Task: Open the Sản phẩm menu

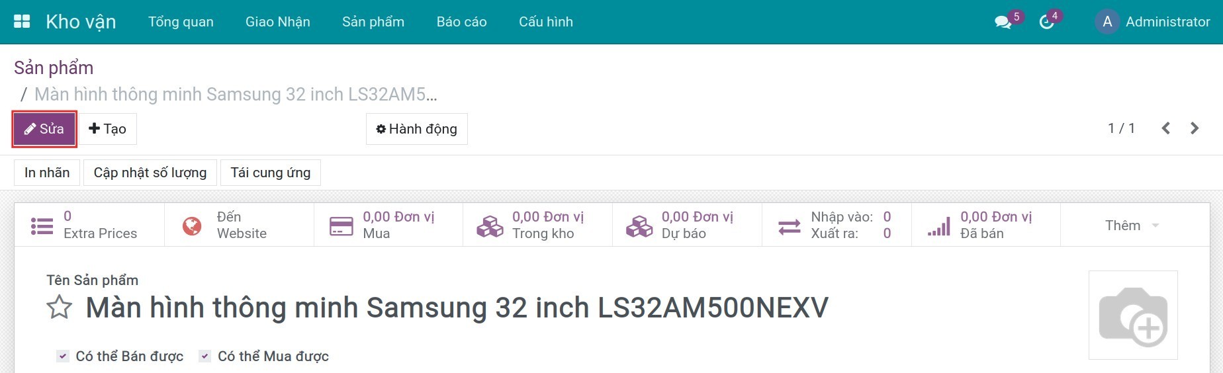Action: (373, 22)
